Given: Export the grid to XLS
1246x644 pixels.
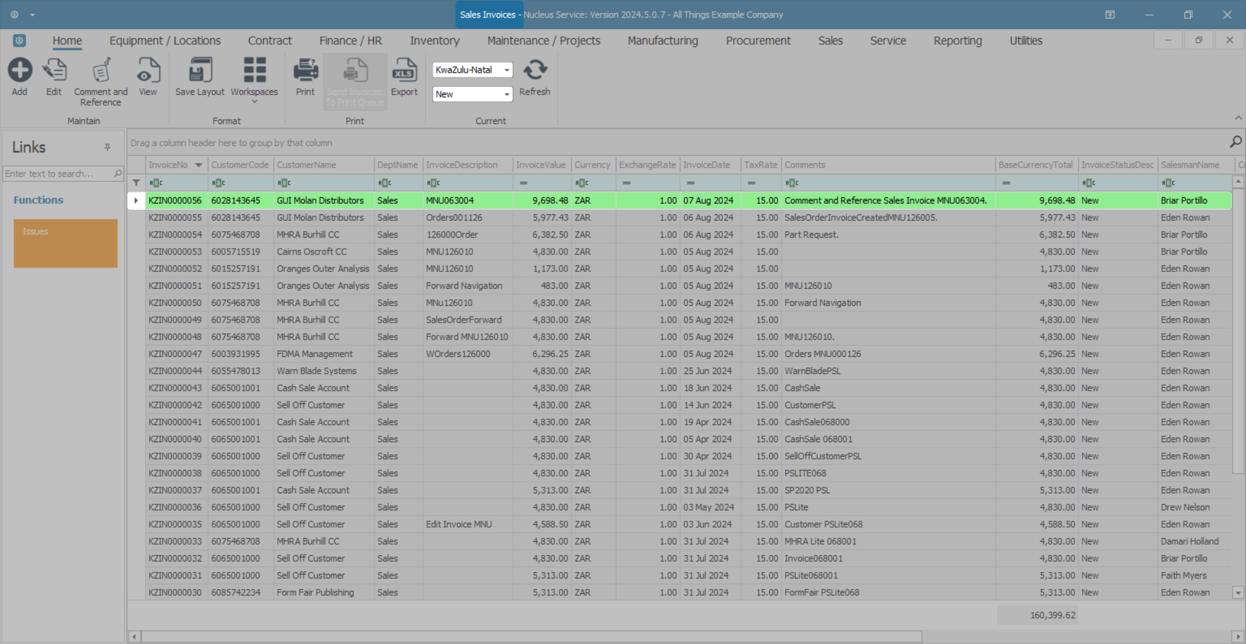Looking at the screenshot, I should click(x=404, y=70).
